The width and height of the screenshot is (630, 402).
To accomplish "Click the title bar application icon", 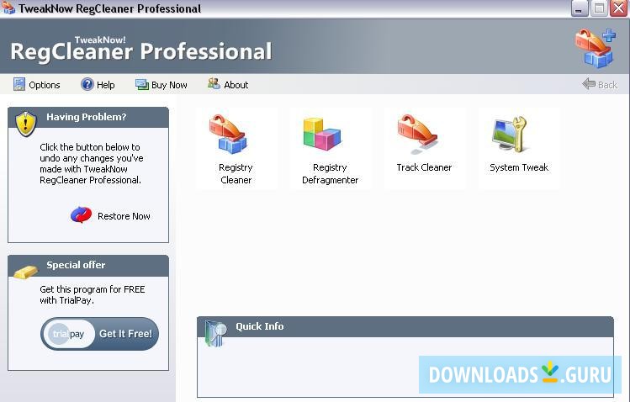I will coord(8,8).
